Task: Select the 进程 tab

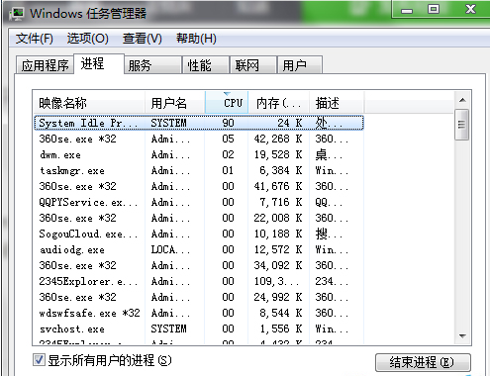Action: coord(99,63)
